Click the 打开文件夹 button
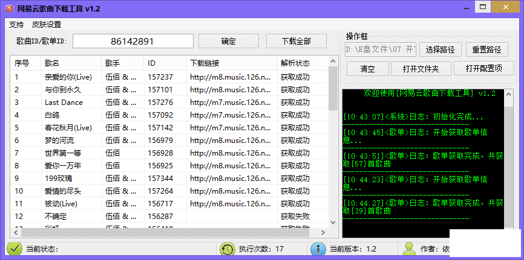The image size is (524, 260). coord(421,69)
